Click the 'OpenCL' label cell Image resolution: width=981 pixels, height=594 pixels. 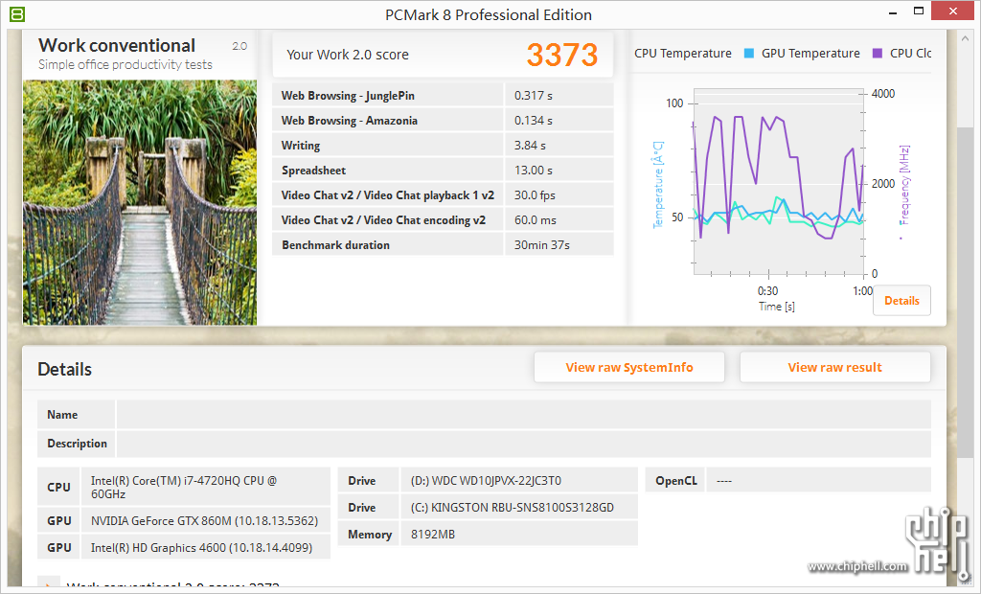675,481
